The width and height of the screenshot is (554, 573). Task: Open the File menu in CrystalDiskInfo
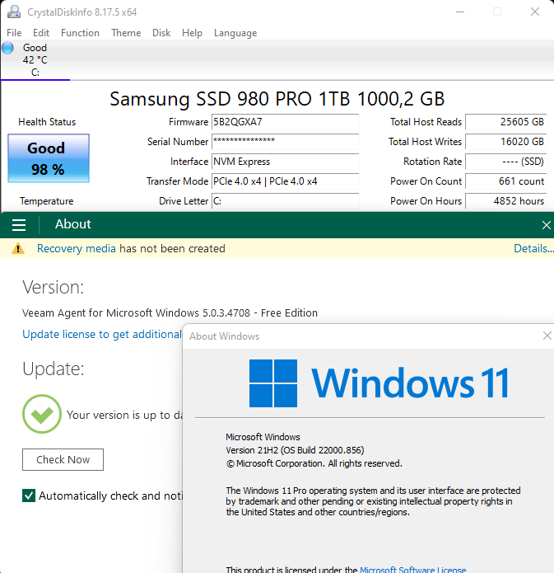14,33
